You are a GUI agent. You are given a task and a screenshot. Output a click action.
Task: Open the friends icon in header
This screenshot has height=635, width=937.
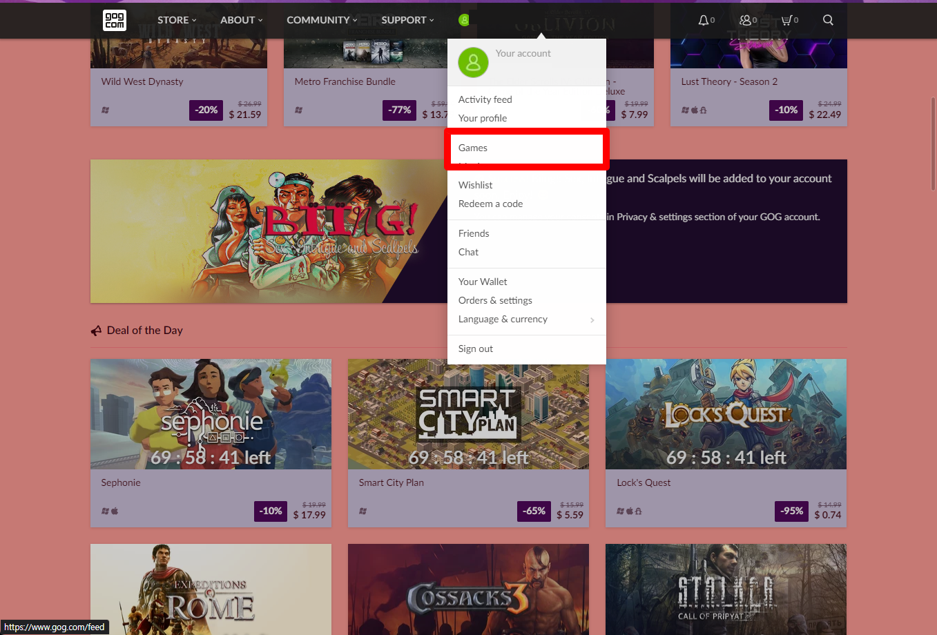coord(745,20)
